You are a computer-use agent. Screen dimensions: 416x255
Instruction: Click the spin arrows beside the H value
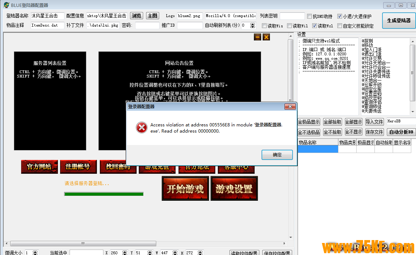[x=200, y=253]
